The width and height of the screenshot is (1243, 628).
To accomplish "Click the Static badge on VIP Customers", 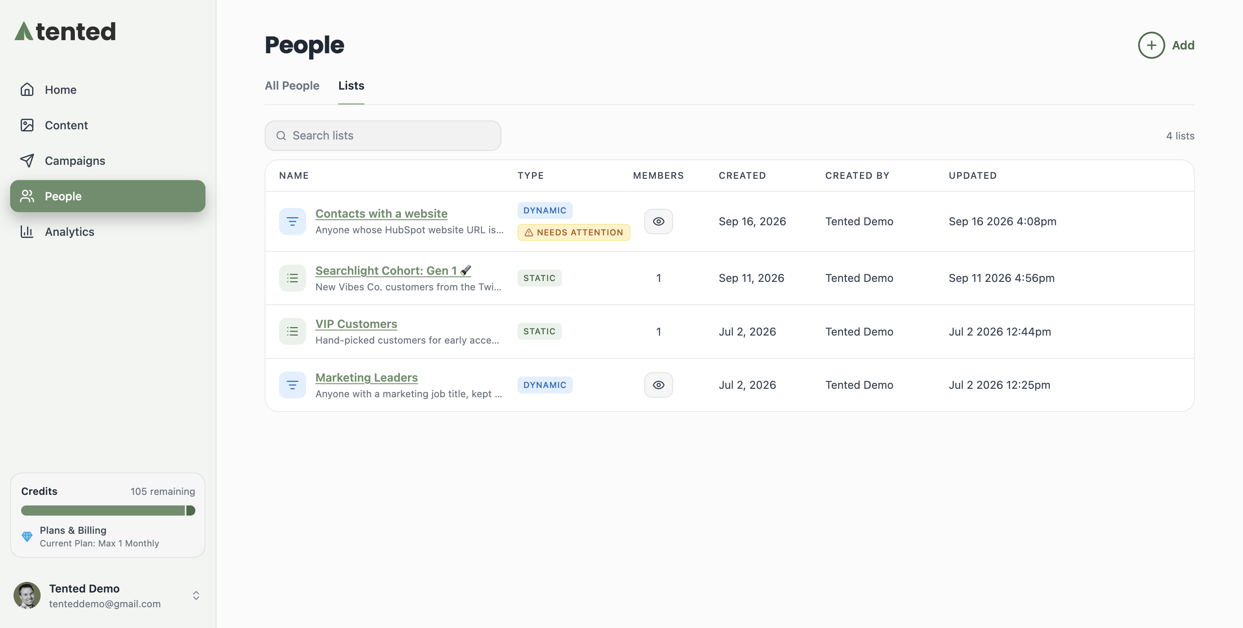I will [539, 331].
